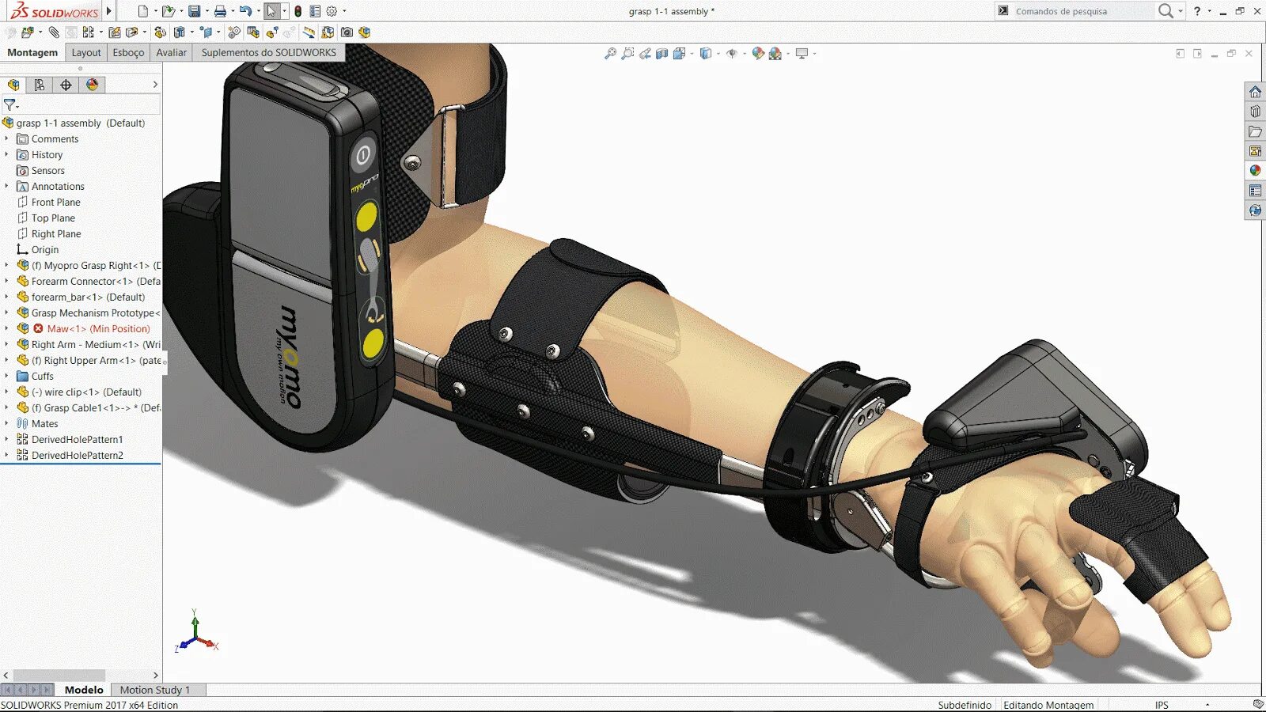Select forearm_bar<1> (Default) component
This screenshot has height=712, width=1266.
click(88, 297)
